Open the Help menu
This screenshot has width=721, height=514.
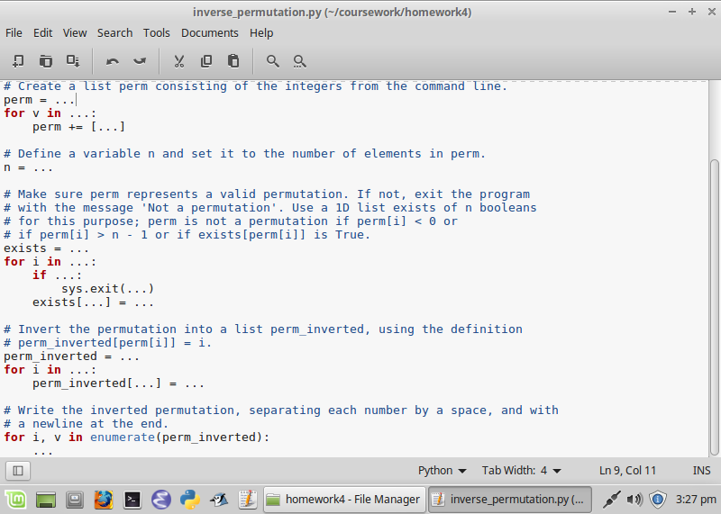(261, 33)
